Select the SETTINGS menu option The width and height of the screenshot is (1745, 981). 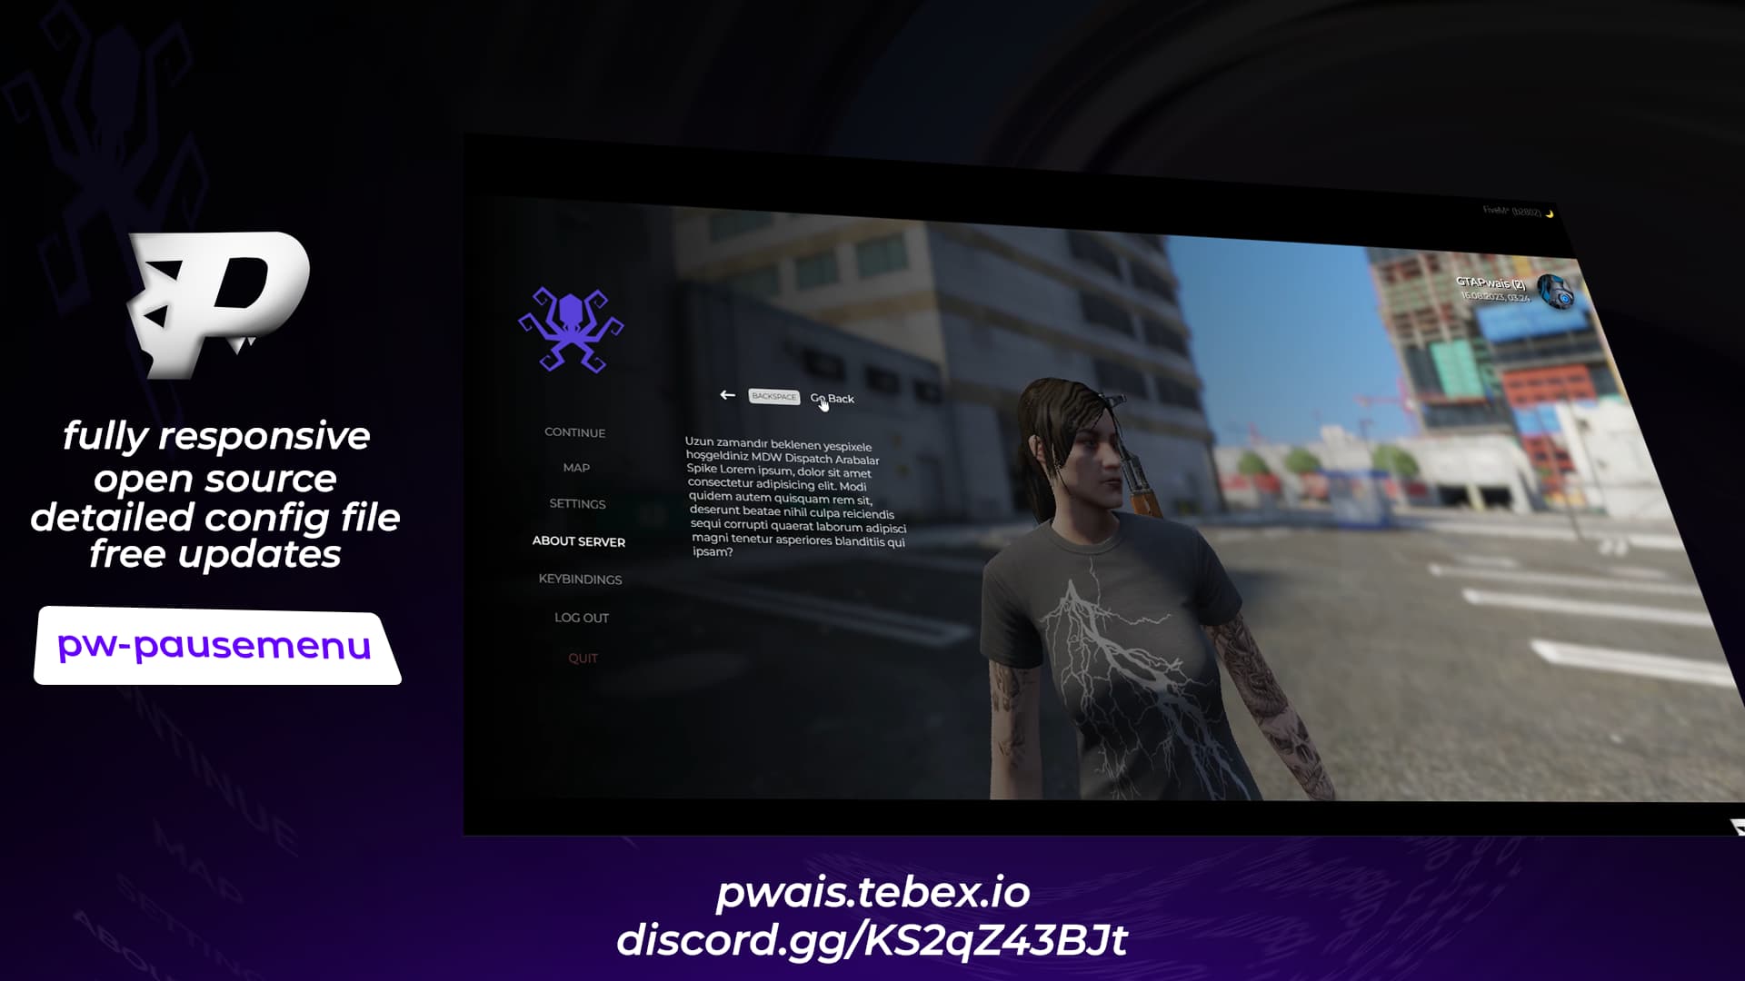click(576, 503)
